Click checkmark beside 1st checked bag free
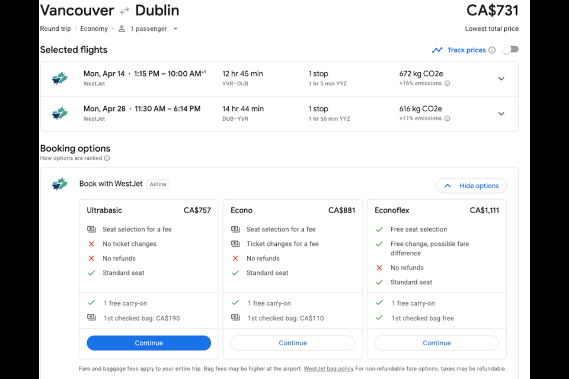The image size is (569, 379). [x=379, y=317]
